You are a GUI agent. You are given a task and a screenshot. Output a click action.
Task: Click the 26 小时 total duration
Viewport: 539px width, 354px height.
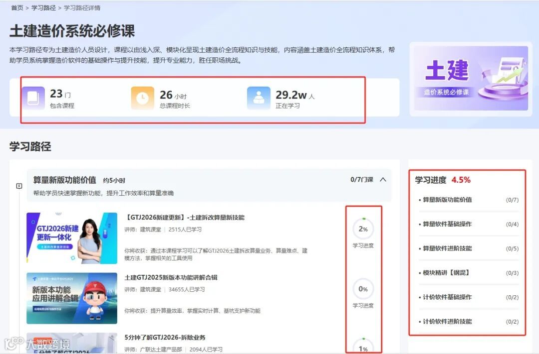[173, 95]
